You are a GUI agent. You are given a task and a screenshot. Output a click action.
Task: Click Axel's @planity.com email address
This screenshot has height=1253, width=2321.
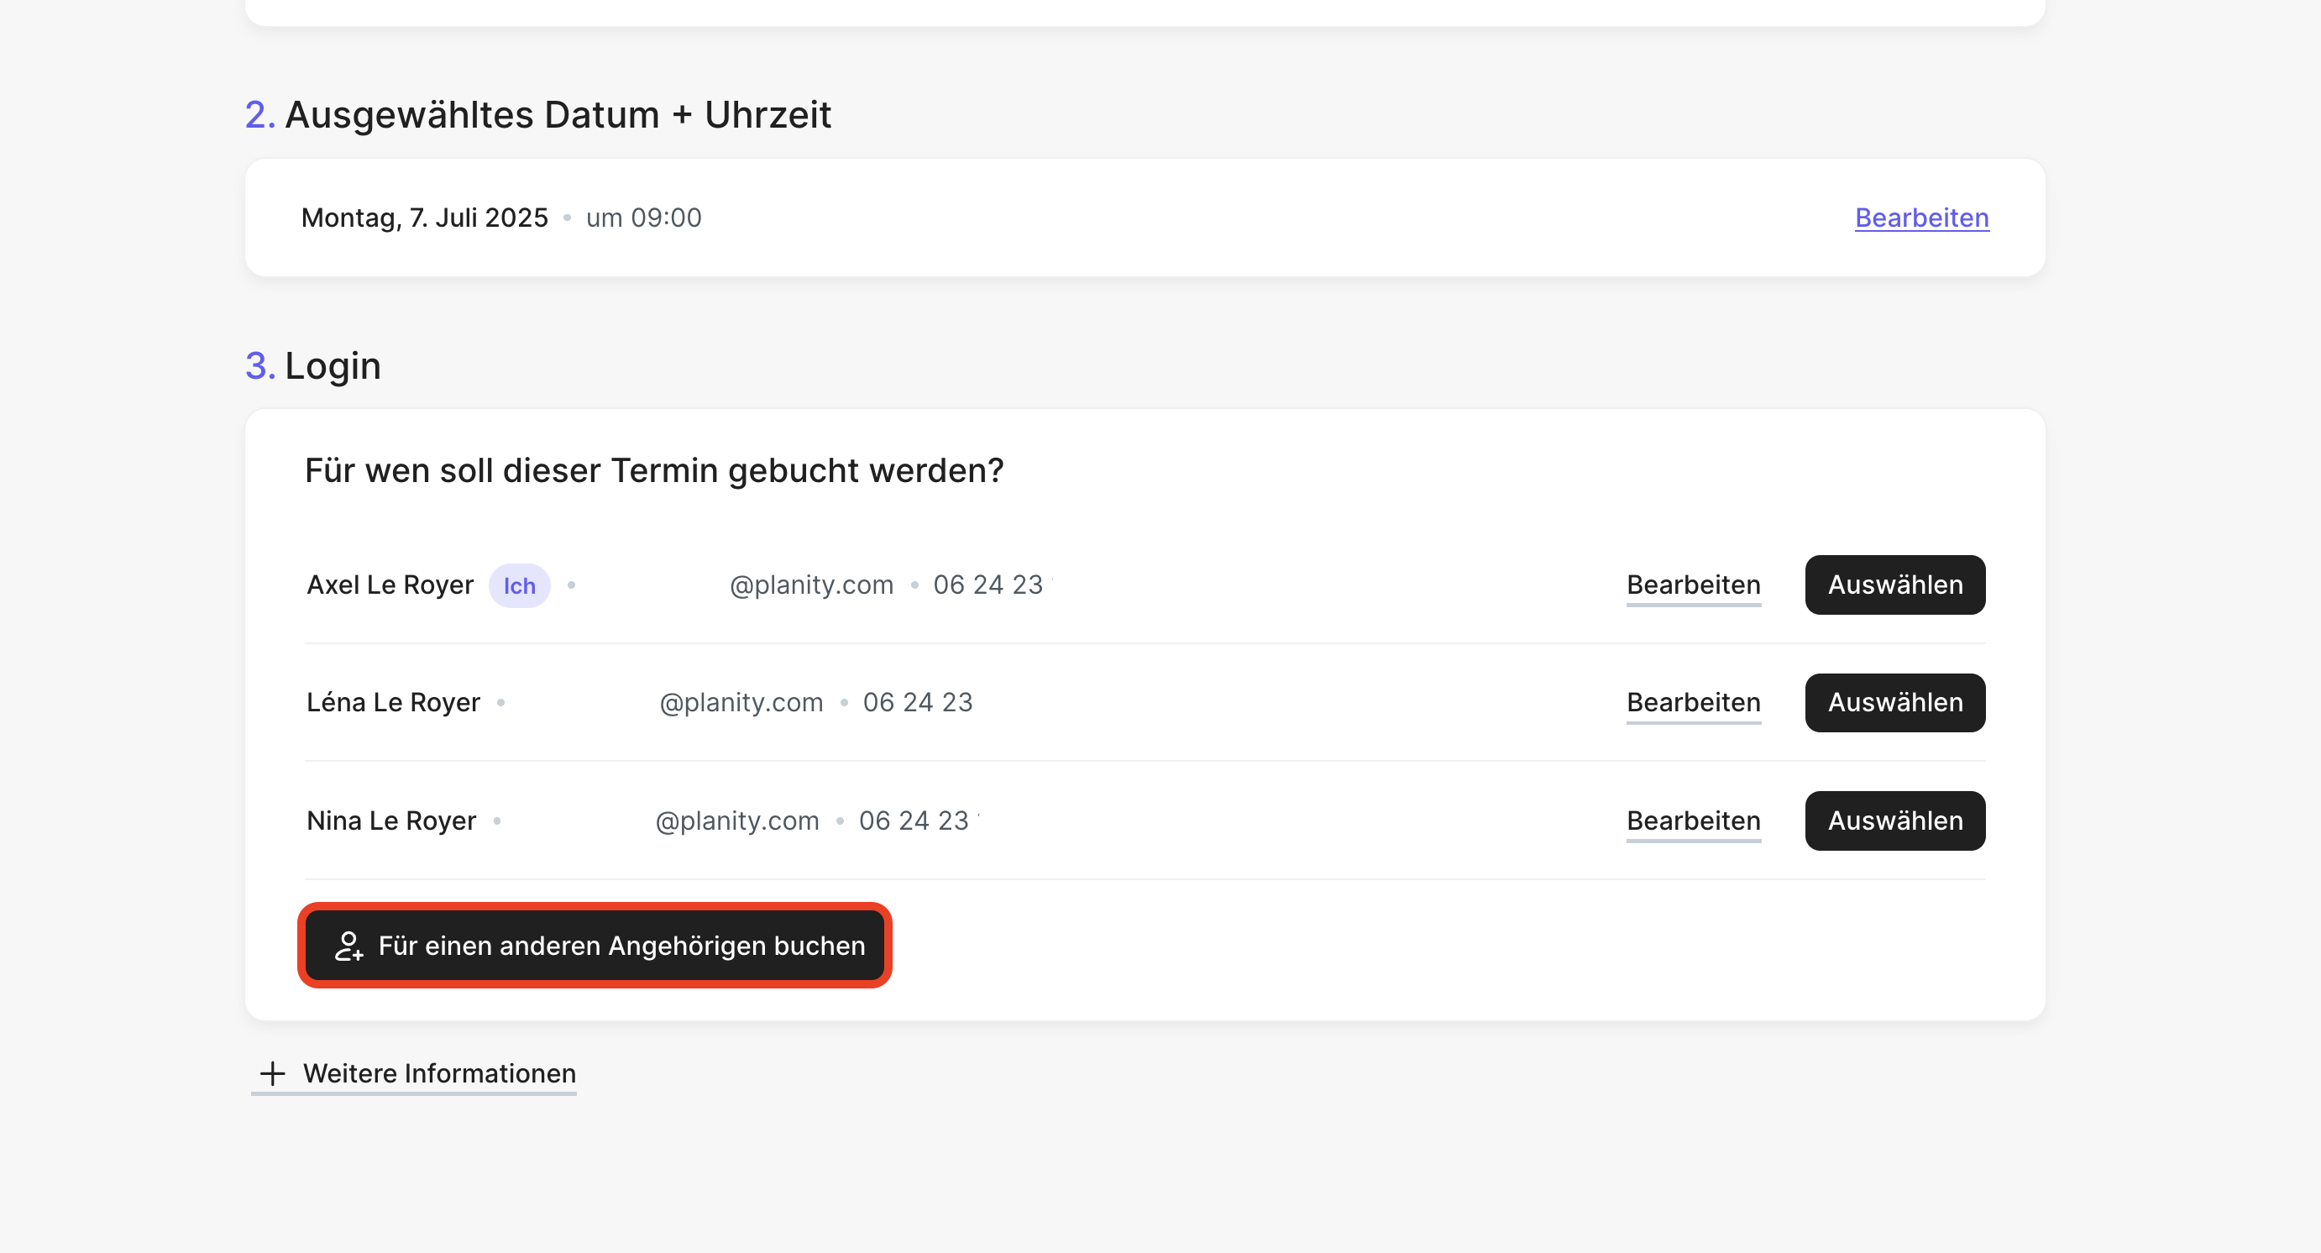(811, 585)
